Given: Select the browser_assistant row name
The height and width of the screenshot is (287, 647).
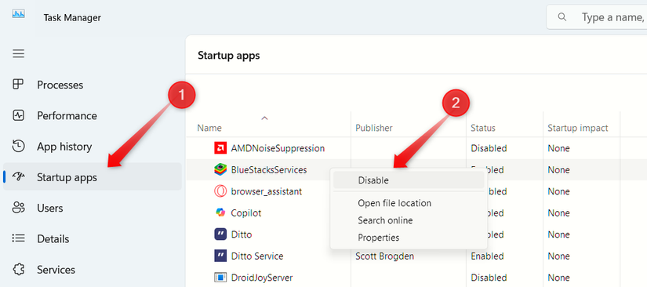Looking at the screenshot, I should (x=266, y=191).
